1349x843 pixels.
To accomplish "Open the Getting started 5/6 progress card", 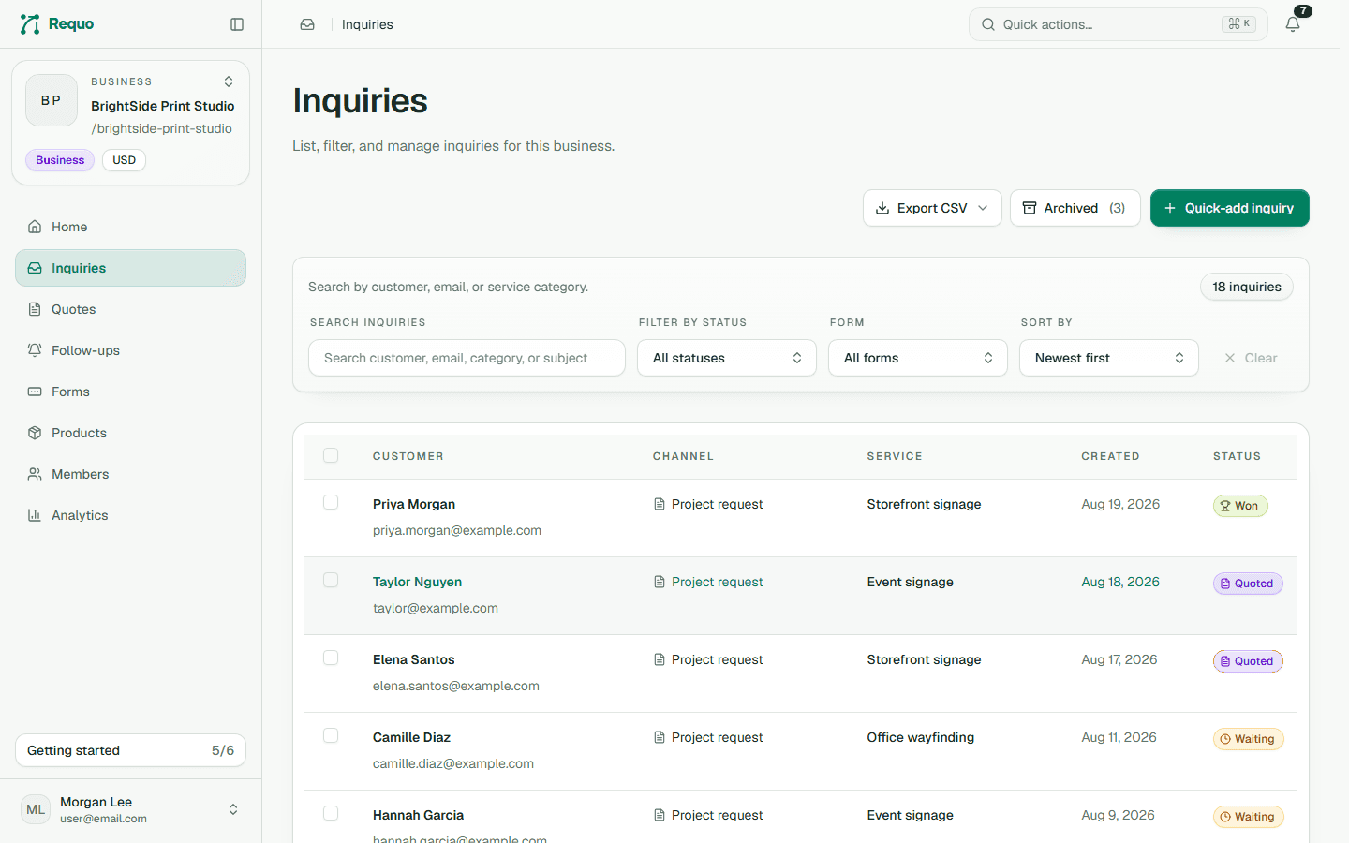I will click(x=130, y=750).
